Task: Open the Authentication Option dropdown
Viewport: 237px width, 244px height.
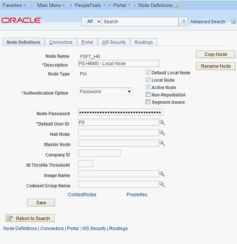Action: [105, 92]
